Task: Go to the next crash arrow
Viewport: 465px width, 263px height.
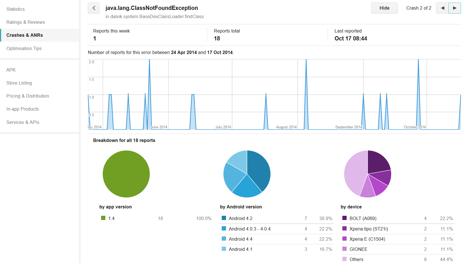Action: click(455, 8)
